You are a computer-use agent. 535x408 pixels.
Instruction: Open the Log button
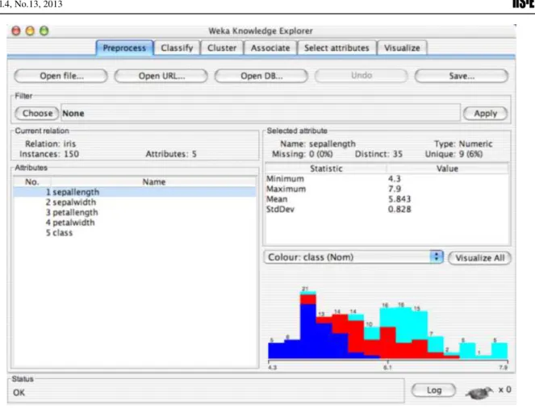coord(433,390)
